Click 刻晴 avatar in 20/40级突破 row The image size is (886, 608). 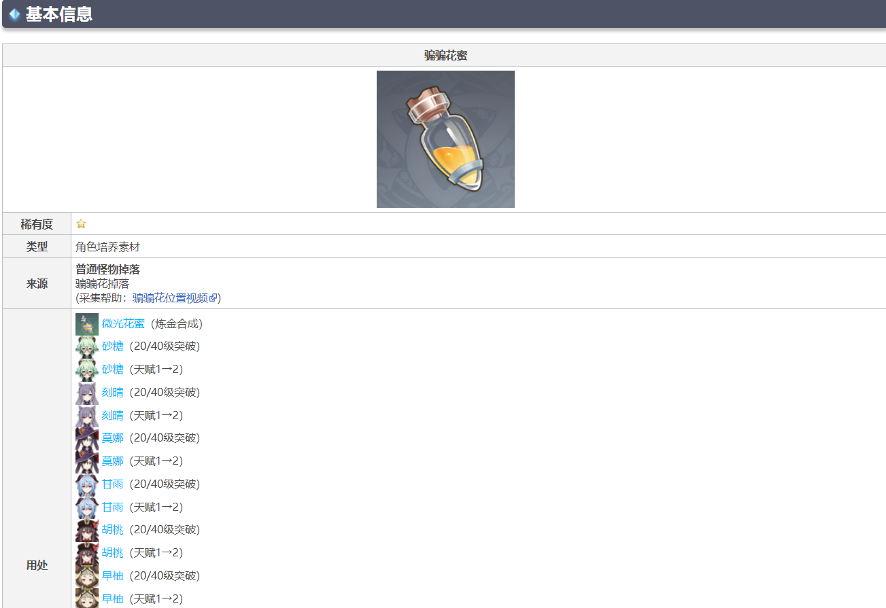(x=87, y=393)
